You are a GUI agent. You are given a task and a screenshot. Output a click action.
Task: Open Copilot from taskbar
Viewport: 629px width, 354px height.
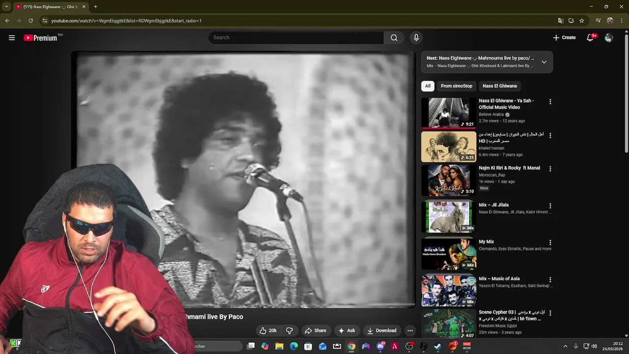coord(265,346)
